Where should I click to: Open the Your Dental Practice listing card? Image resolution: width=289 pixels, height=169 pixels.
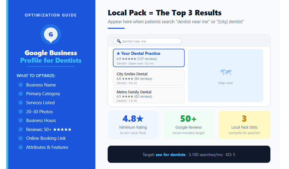pyautogui.click(x=149, y=58)
